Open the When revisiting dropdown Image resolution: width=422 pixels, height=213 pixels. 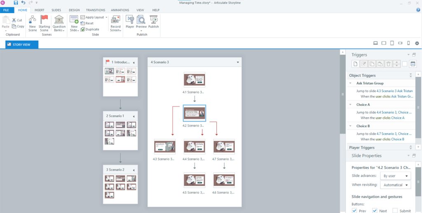(395, 185)
